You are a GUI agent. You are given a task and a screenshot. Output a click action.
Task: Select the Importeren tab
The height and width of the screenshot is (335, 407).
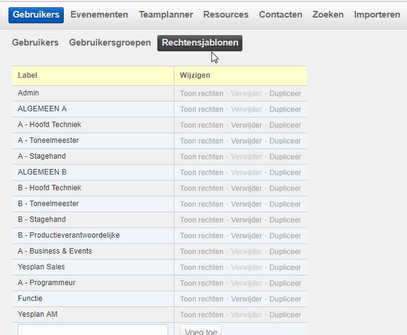click(377, 15)
